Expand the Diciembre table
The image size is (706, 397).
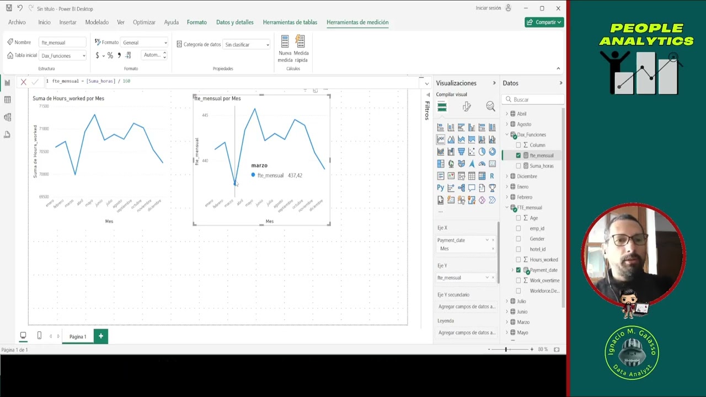(507, 176)
